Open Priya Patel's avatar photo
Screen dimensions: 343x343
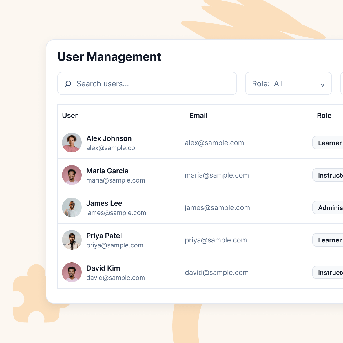[72, 240]
